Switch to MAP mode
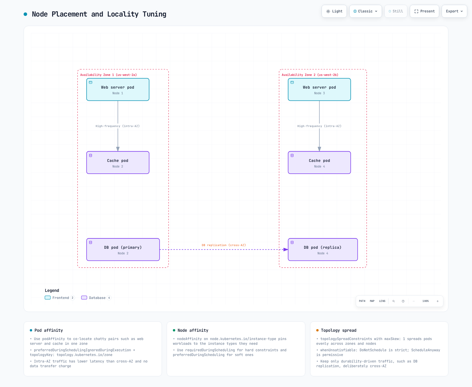The height and width of the screenshot is (387, 472). [x=372, y=301]
